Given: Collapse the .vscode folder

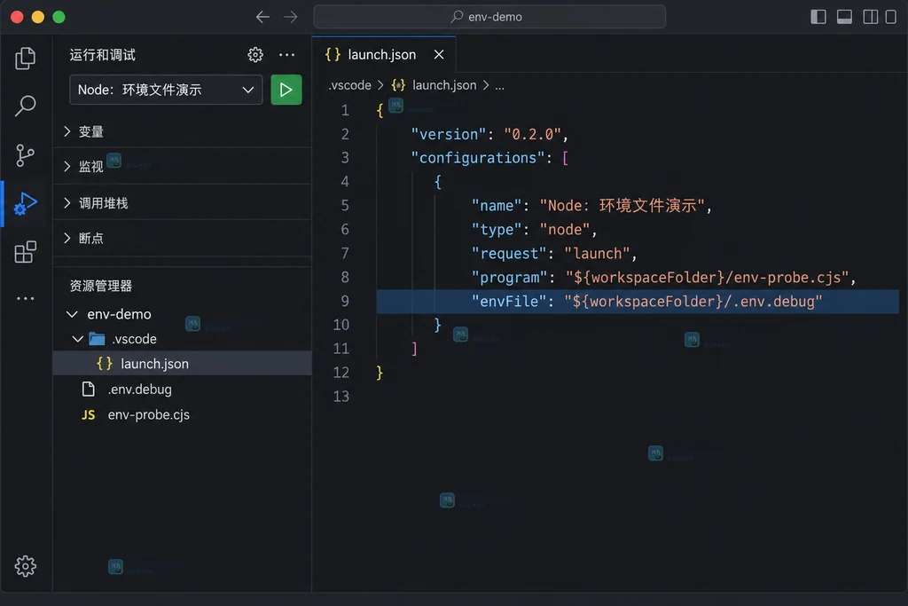Looking at the screenshot, I should point(182,339).
